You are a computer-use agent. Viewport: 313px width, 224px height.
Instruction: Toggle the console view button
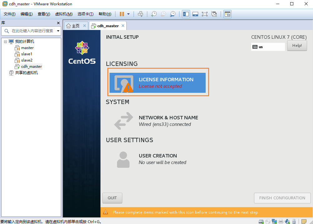tap(227, 14)
